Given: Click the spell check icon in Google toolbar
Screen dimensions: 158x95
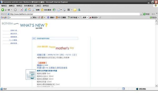Looking at the screenshot, I should point(69,17).
